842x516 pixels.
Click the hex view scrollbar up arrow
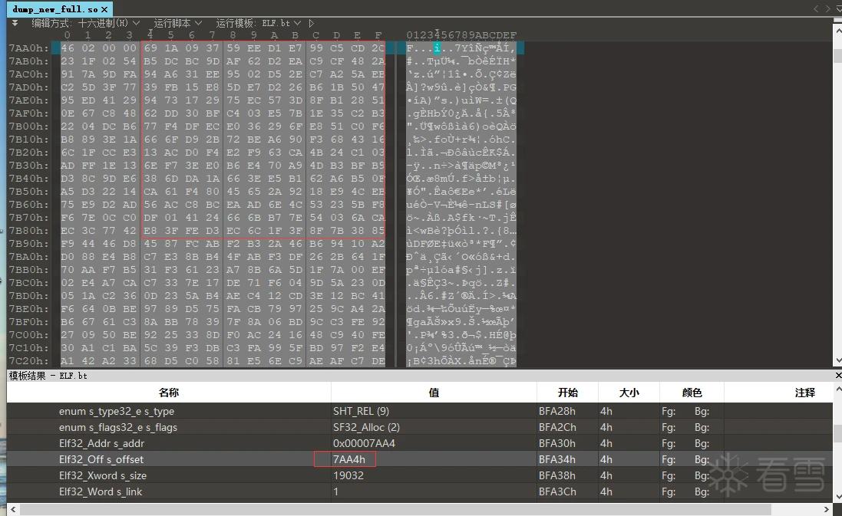837,32
